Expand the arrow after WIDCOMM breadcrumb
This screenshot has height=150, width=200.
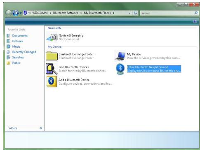pyautogui.click(x=50, y=13)
